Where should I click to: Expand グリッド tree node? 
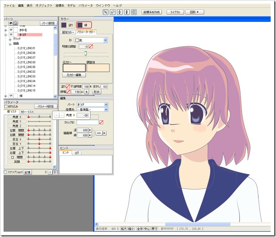(10, 39)
